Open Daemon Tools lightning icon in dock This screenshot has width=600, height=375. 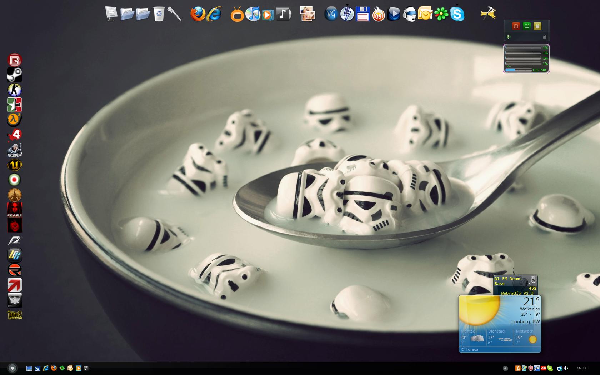pos(347,14)
